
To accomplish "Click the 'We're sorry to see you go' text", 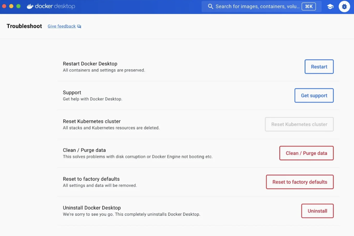I will point(131,214).
